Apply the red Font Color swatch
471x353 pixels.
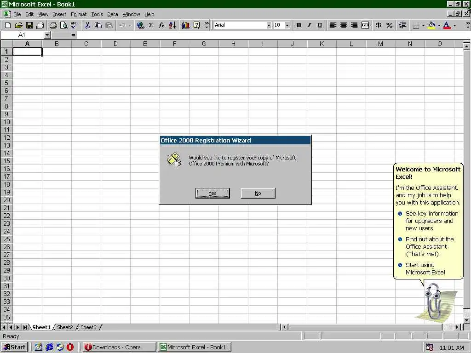pos(447,25)
